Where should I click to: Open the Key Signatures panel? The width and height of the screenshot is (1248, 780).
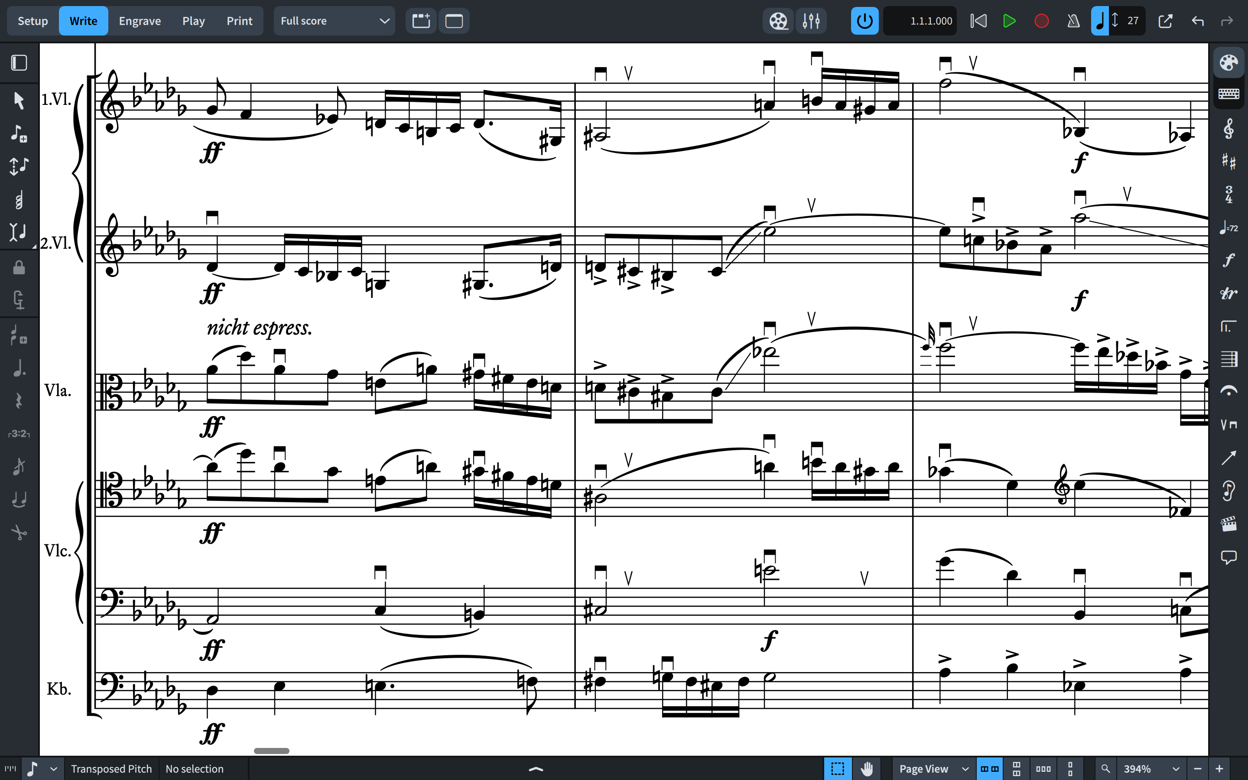1229,162
